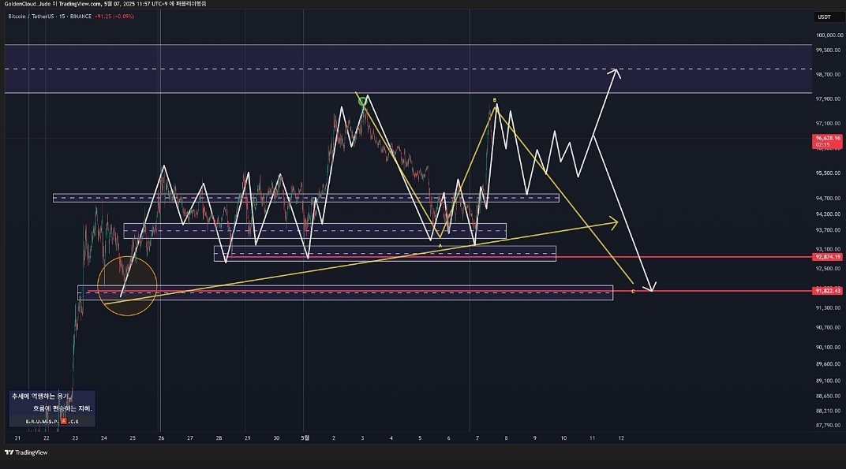This screenshot has width=846, height=469.
Task: Click the 90,700.00 price axis label
Action: 828,327
